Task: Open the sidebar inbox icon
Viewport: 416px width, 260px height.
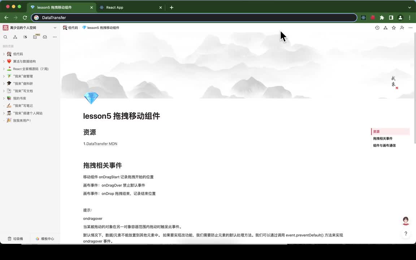Action: pos(45,37)
